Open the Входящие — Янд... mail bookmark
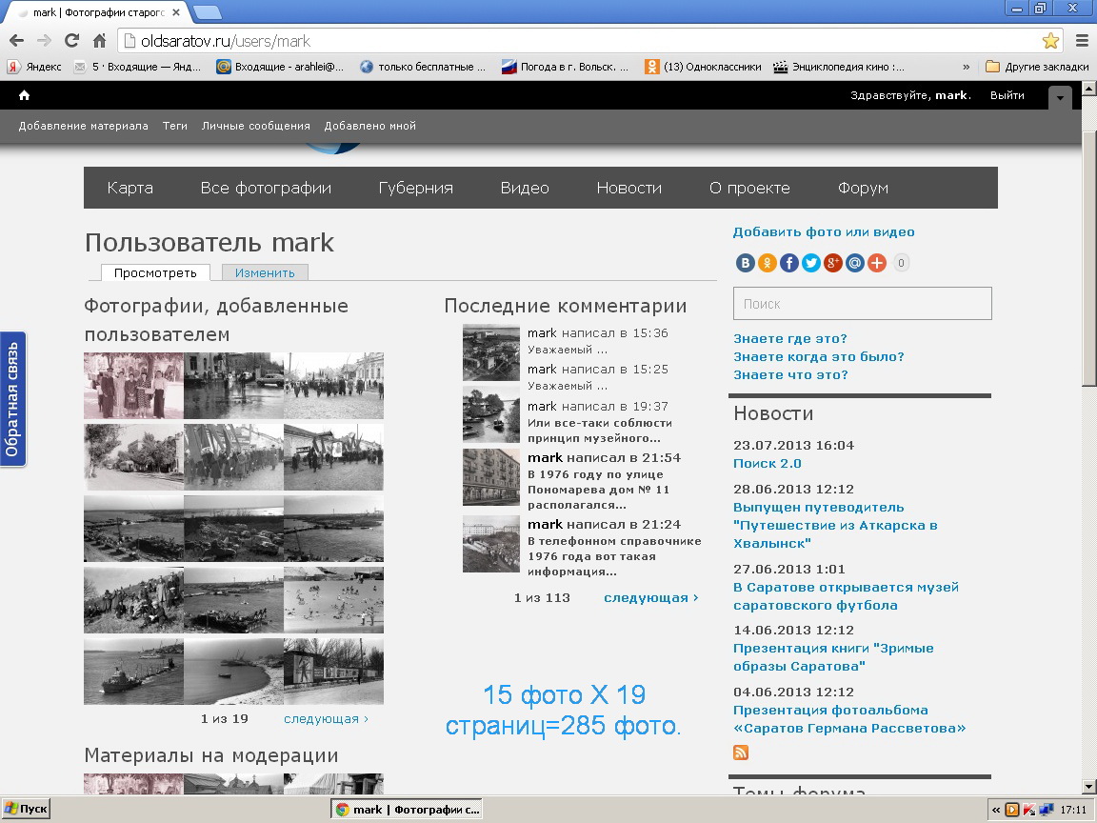This screenshot has height=823, width=1097. pos(137,67)
